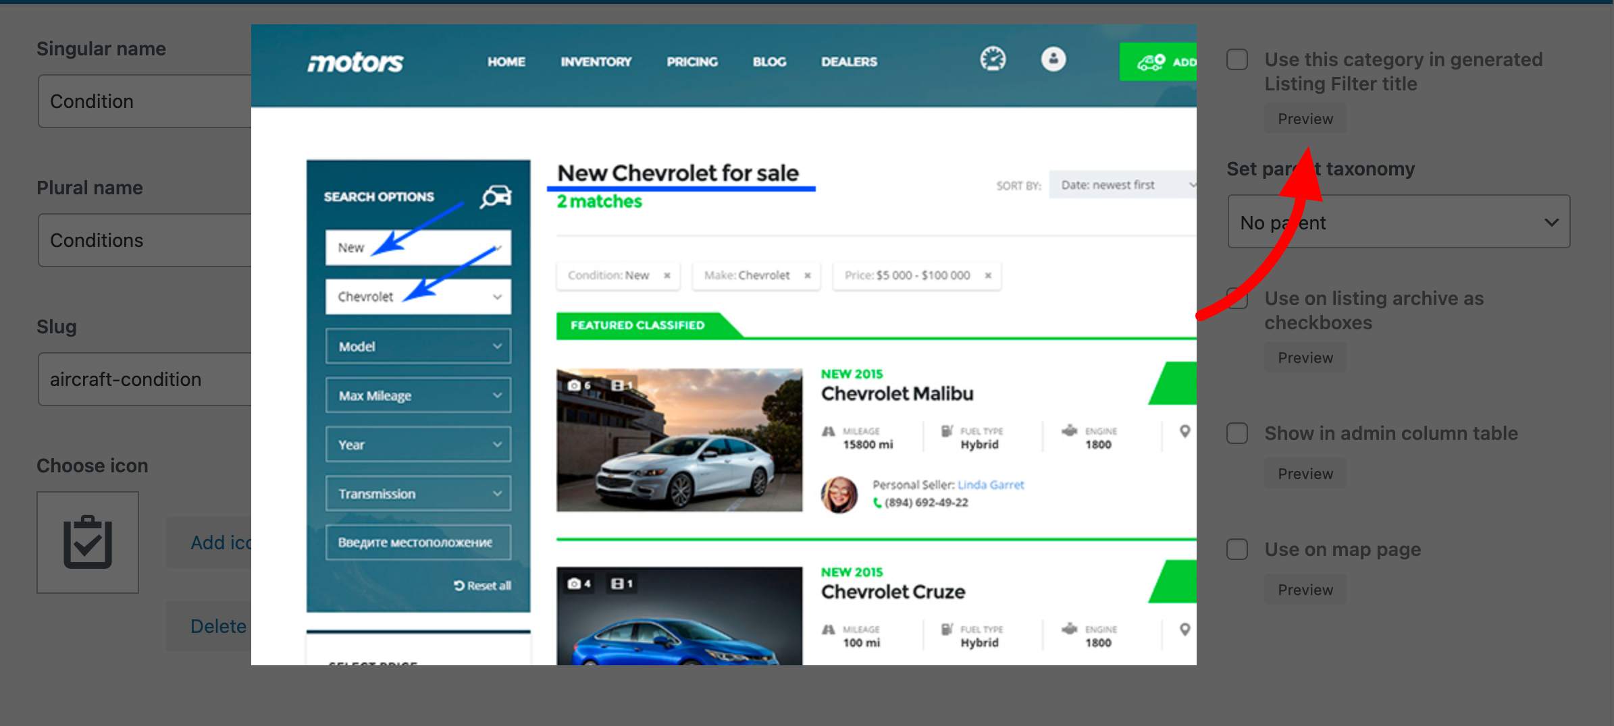Click the Chevrolet Malibu car thumbnail
Viewport: 1614px width, 726px height.
tap(679, 440)
